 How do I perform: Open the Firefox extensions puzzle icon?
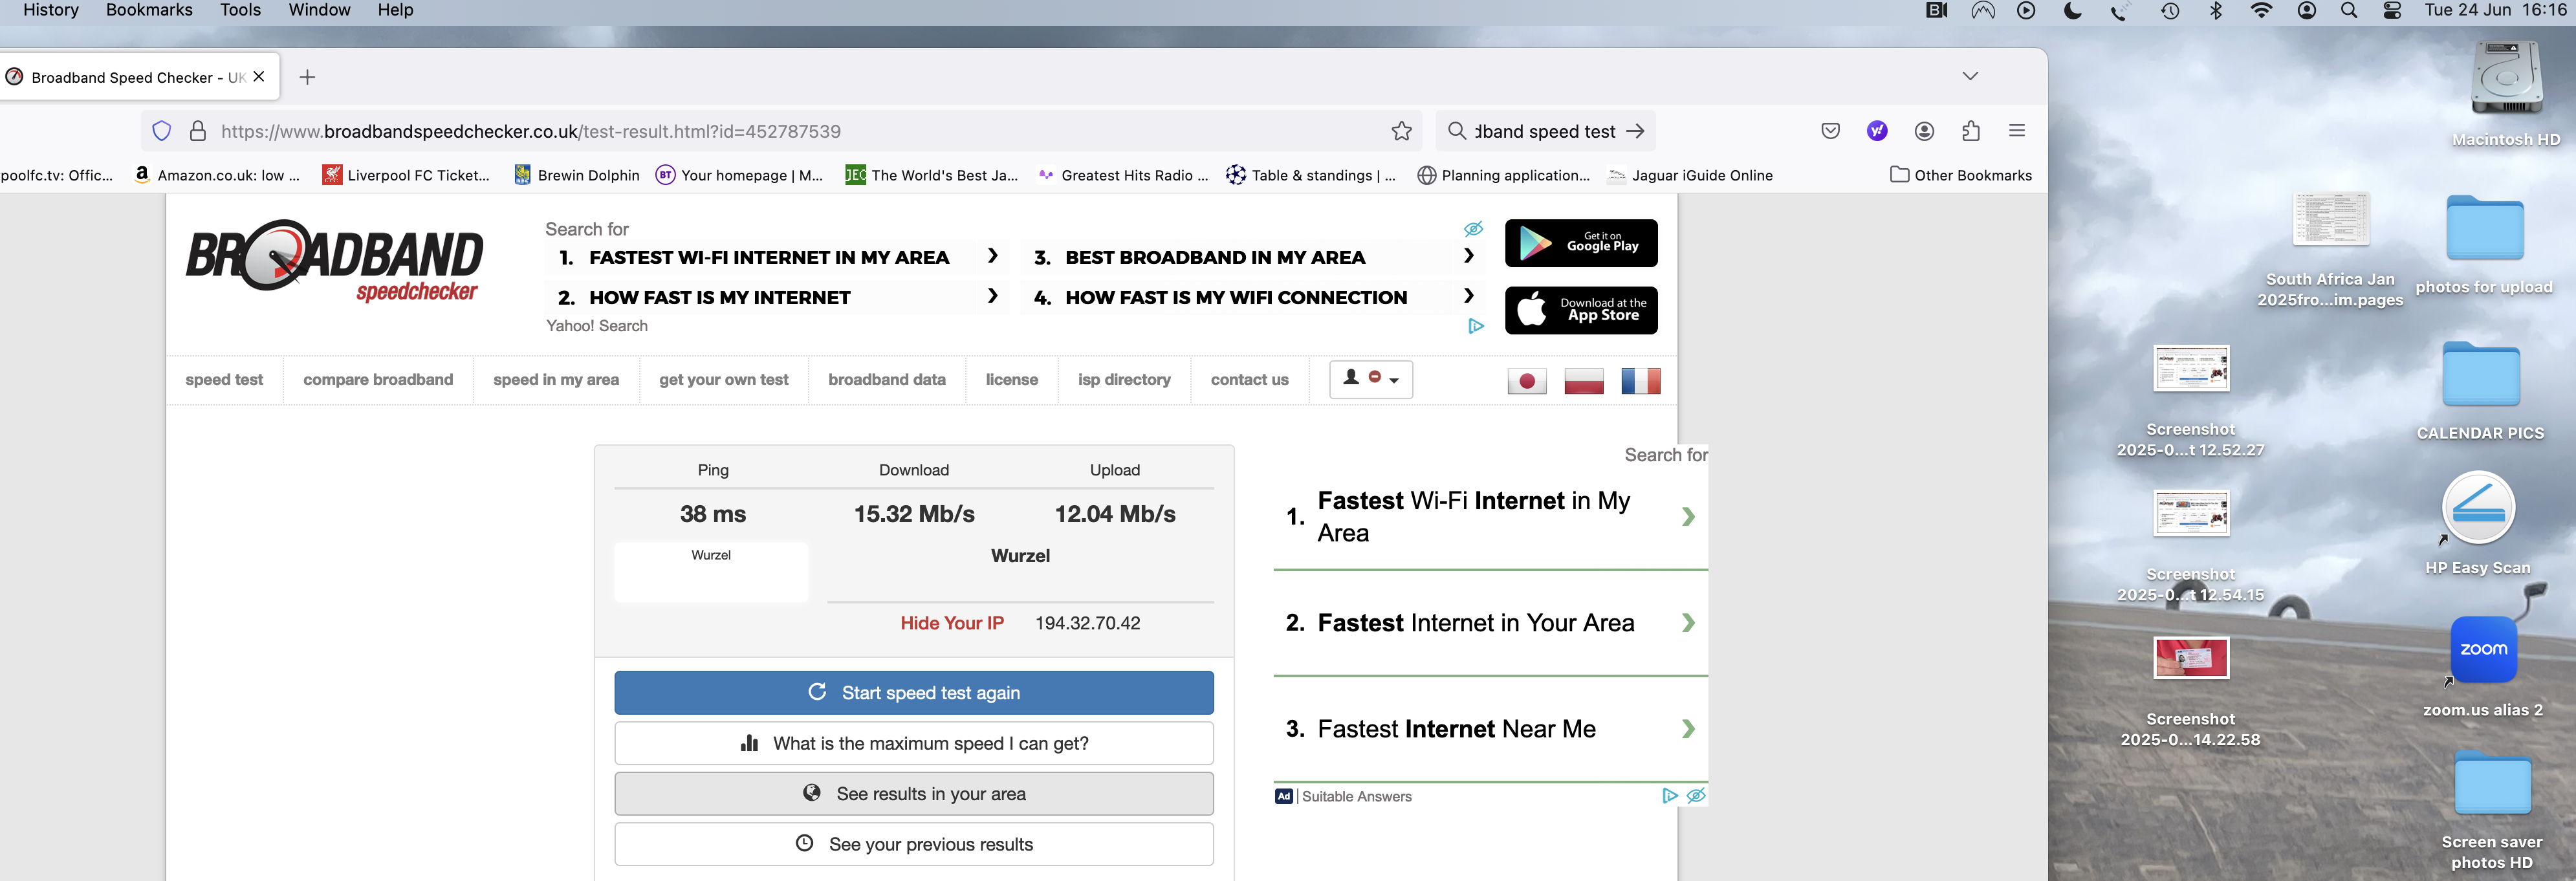click(1970, 131)
